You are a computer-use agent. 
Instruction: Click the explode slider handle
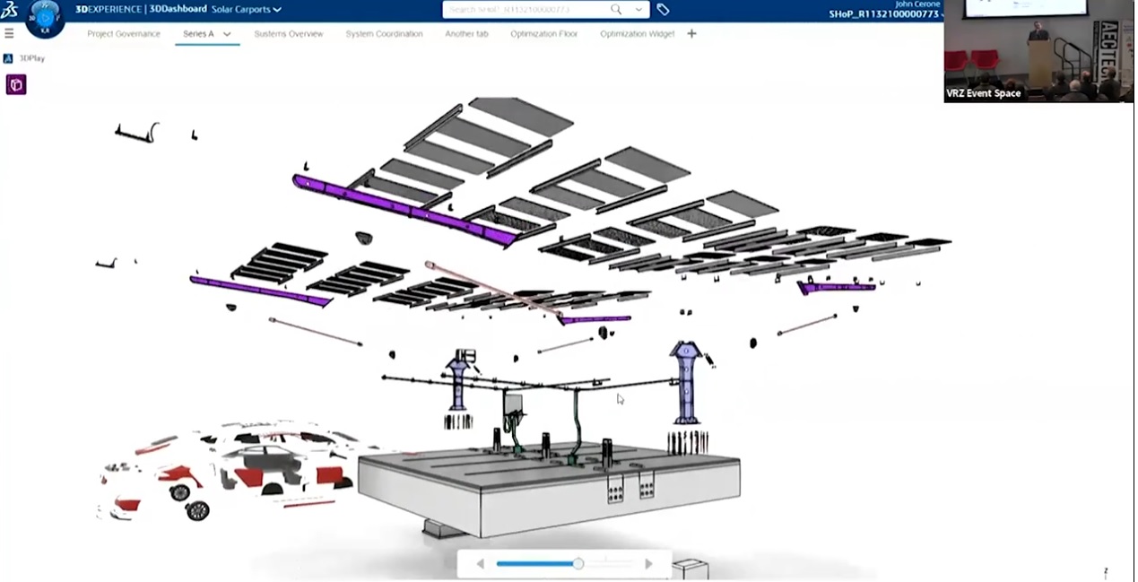[578, 563]
